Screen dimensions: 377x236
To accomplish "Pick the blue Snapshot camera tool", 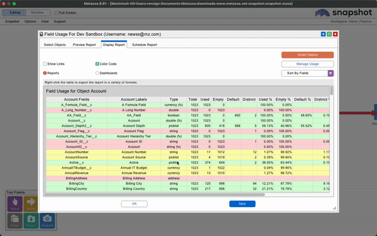I will tap(47, 221).
